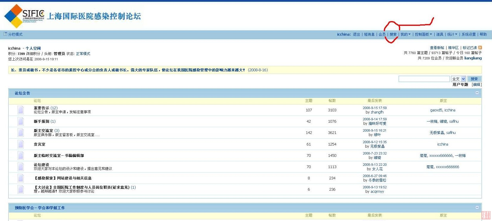Open icchina 个人空间 link
This screenshot has height=221, width=492.
pyautogui.click(x=33, y=48)
